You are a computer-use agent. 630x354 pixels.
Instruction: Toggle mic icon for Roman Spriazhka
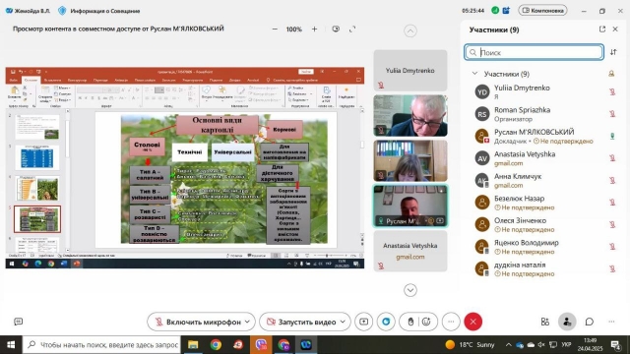(612, 114)
